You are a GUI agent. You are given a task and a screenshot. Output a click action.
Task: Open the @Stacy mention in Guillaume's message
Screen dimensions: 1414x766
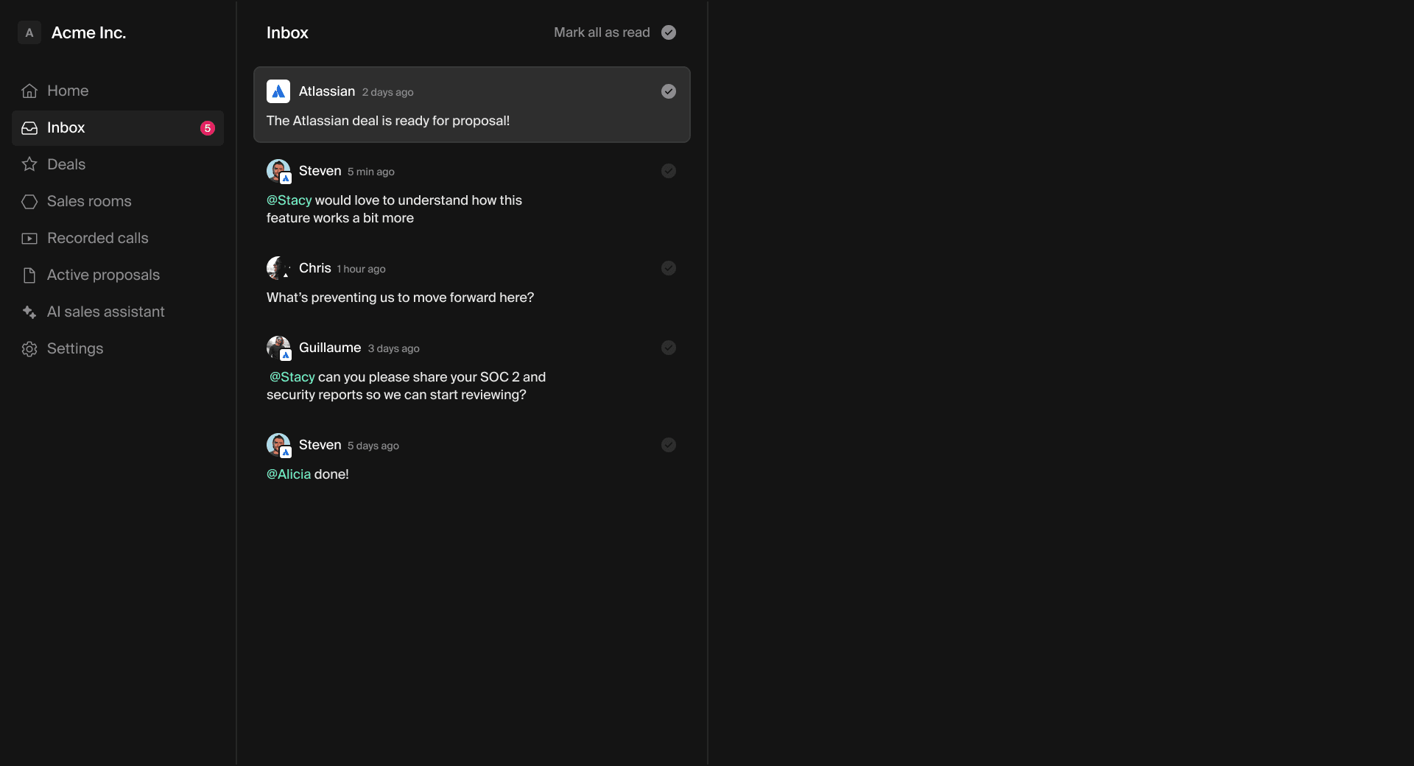(x=292, y=376)
